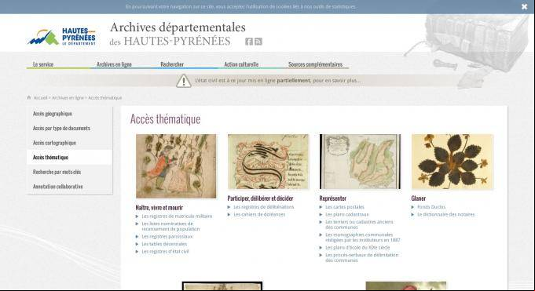Open the Action culturelle menu
Viewport: 535px width, 291px height.
click(241, 64)
